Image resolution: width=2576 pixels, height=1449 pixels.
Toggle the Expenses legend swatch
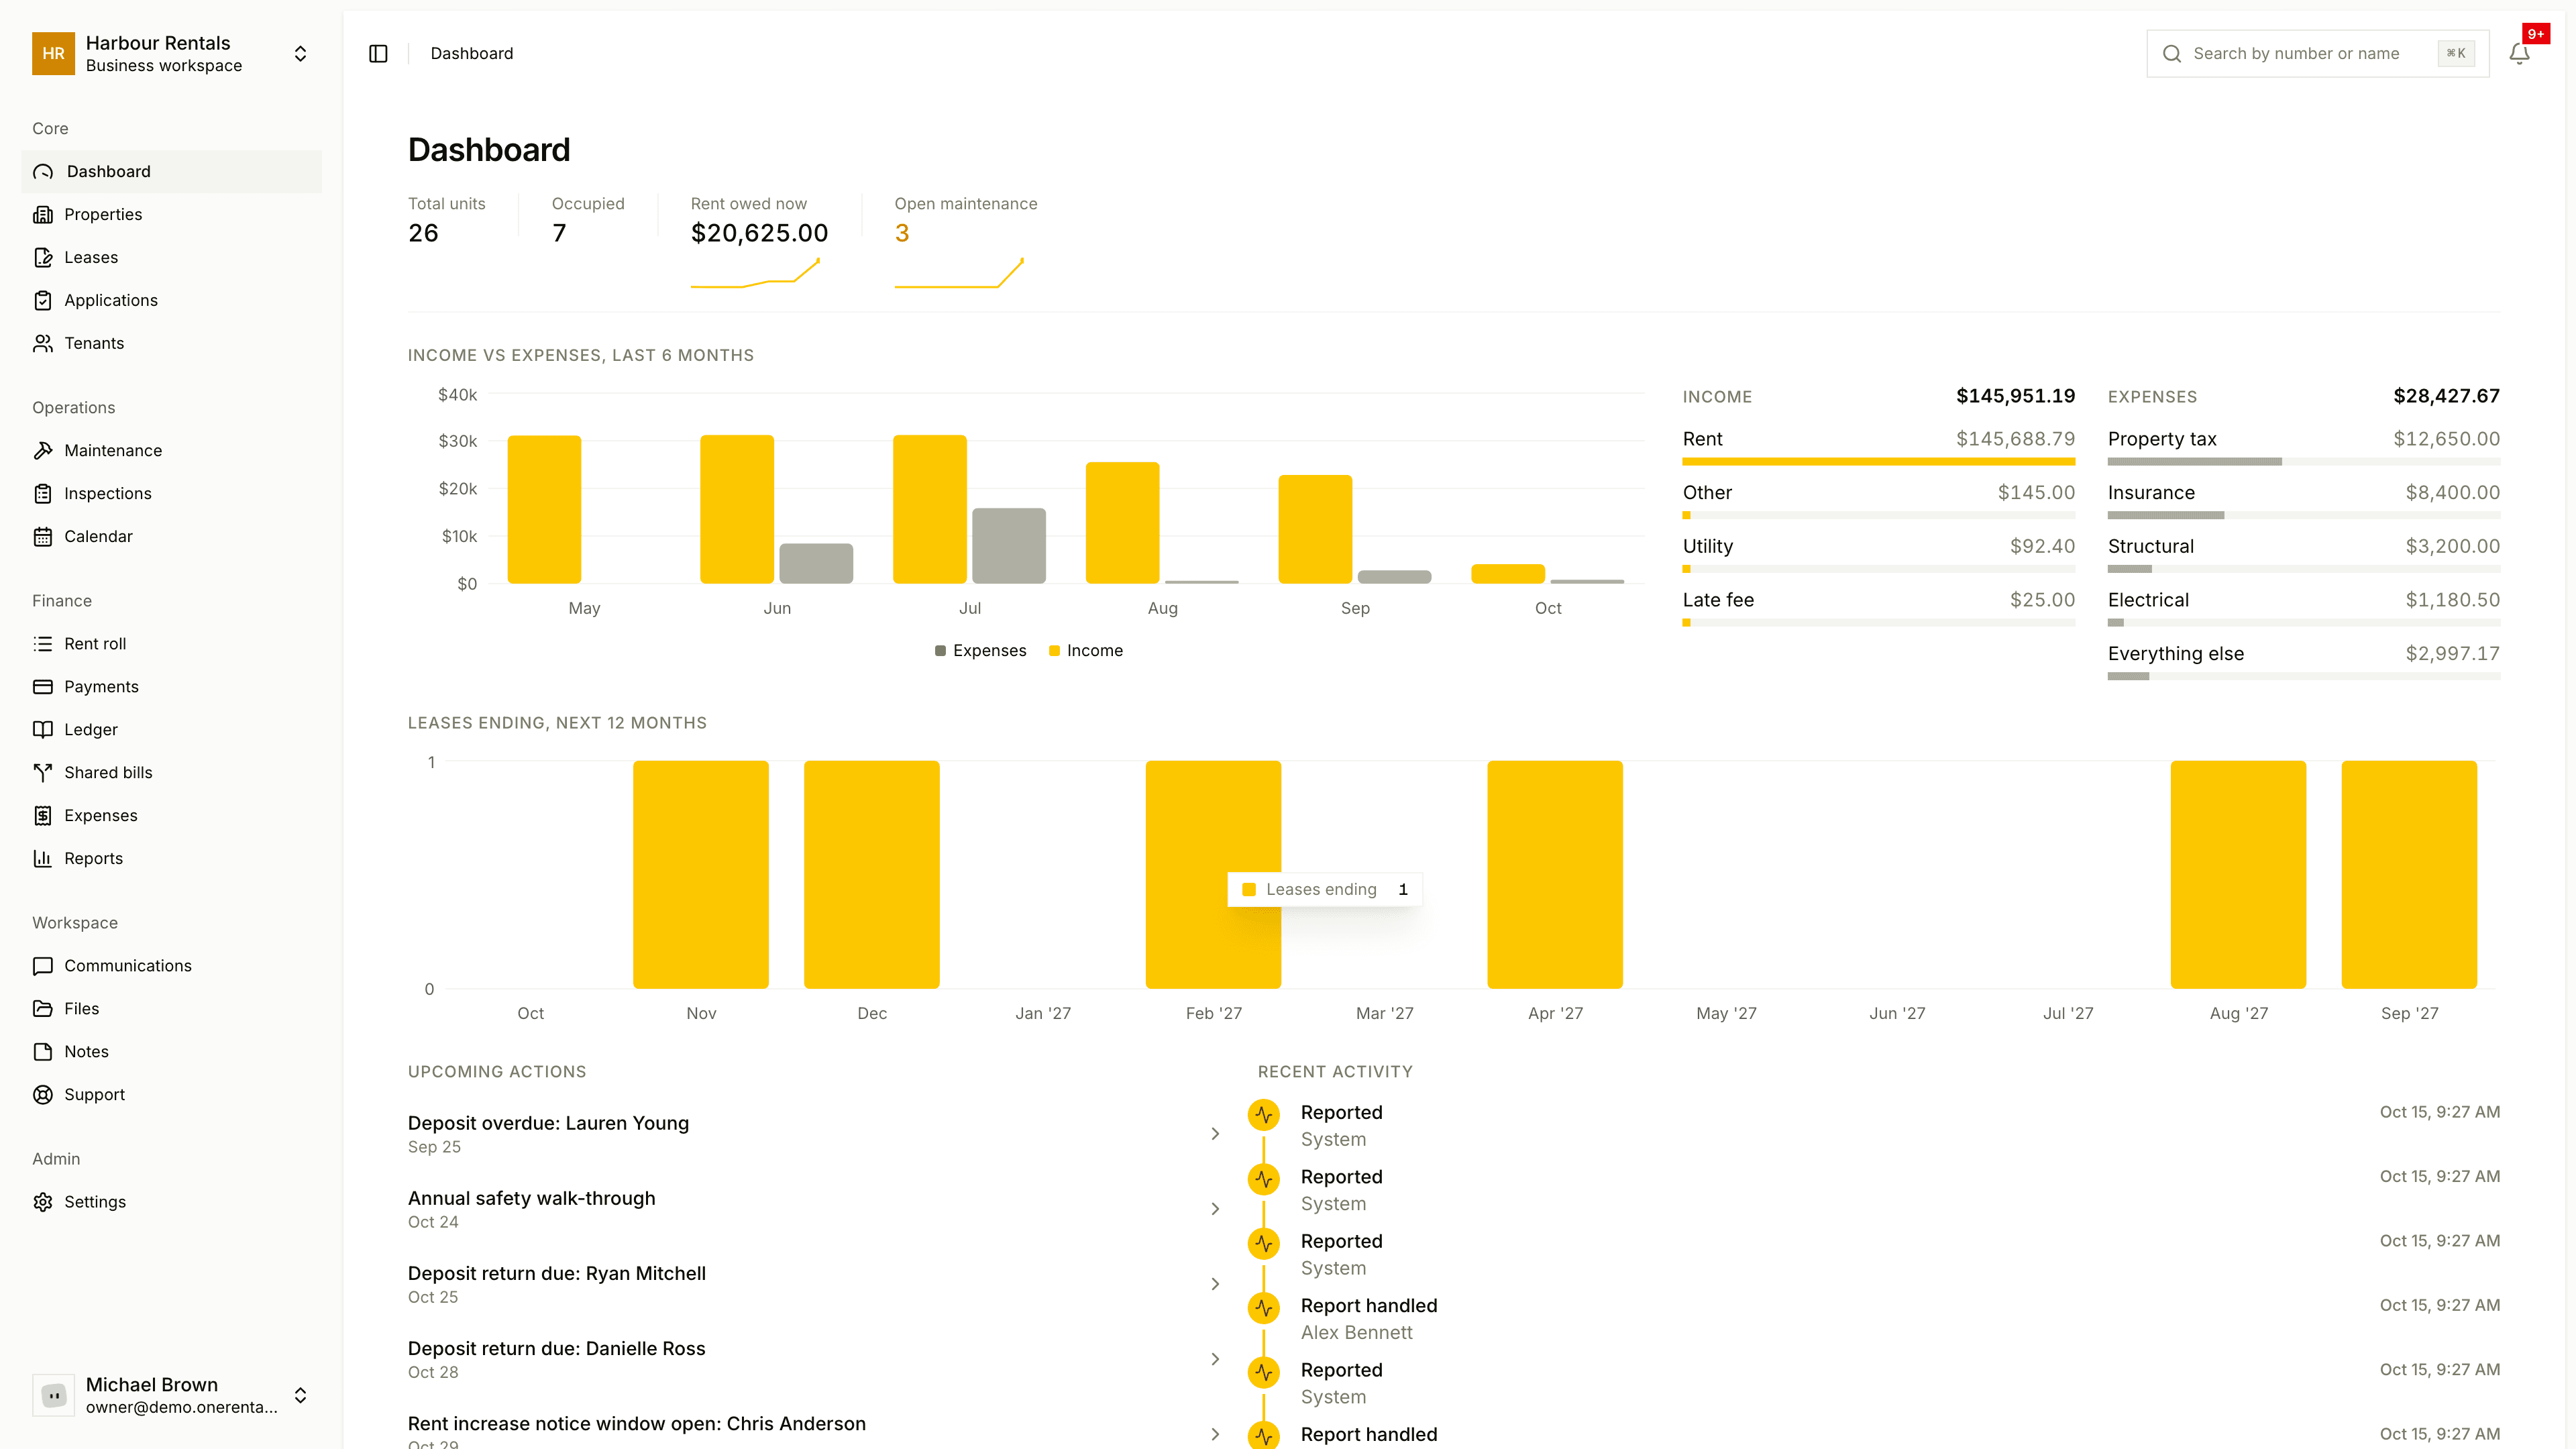click(x=940, y=650)
